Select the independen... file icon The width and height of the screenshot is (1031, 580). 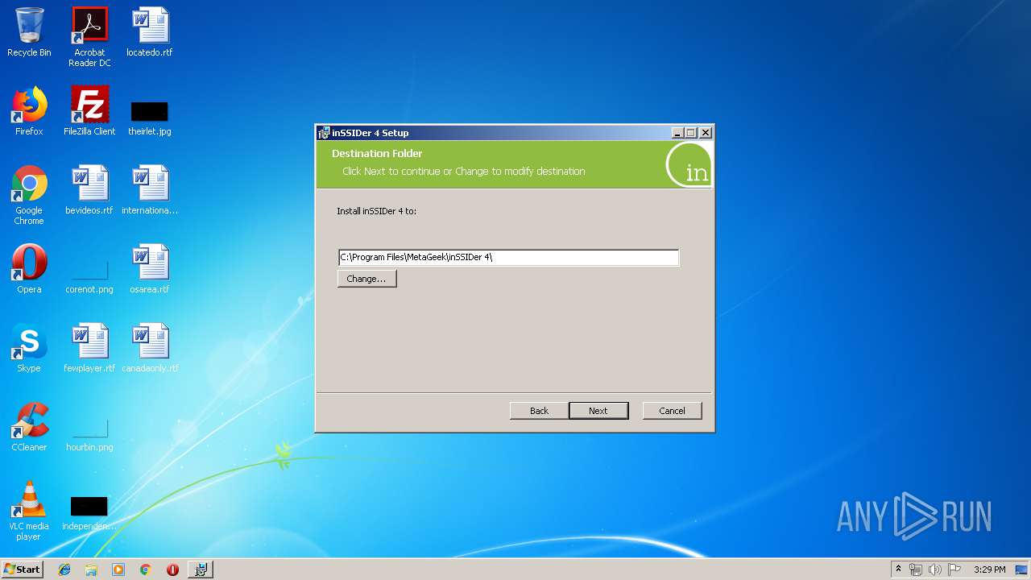click(89, 513)
